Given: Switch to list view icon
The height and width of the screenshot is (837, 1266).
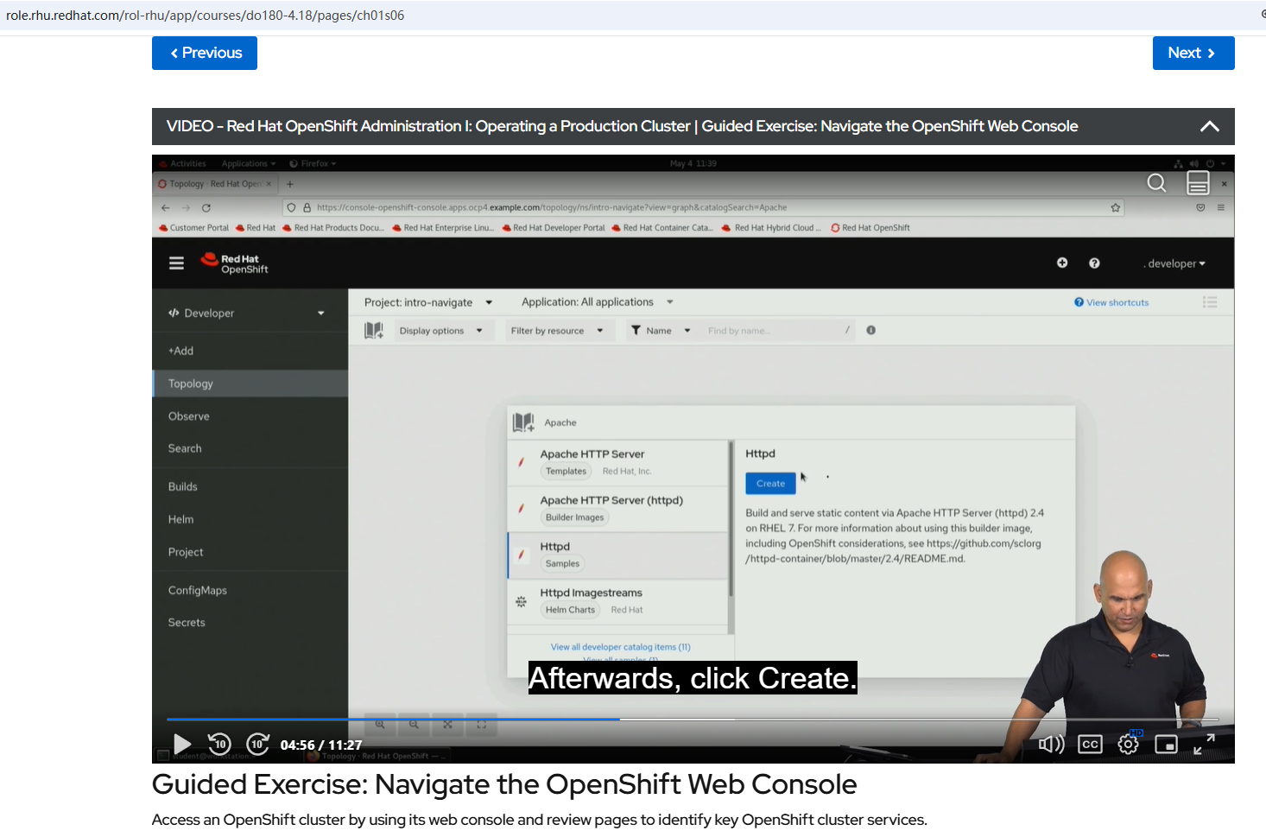Looking at the screenshot, I should (1210, 302).
